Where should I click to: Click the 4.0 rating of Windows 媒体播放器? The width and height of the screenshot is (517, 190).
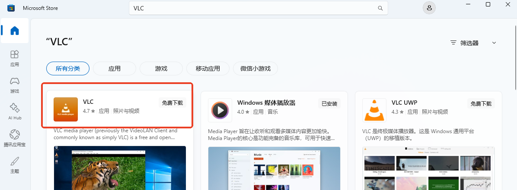click(243, 112)
